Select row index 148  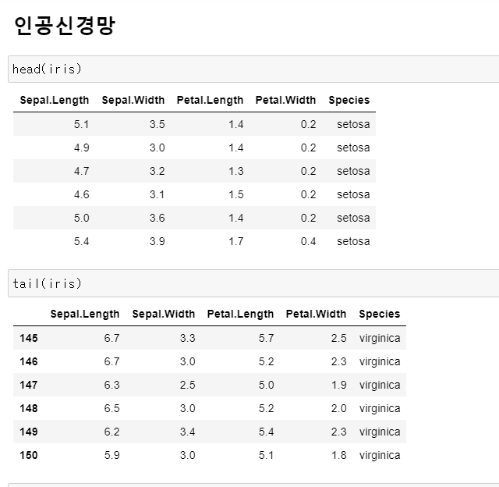[x=29, y=408]
